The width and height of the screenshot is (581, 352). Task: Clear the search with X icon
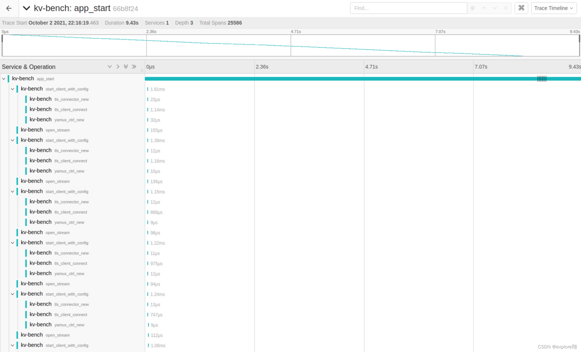[506, 8]
